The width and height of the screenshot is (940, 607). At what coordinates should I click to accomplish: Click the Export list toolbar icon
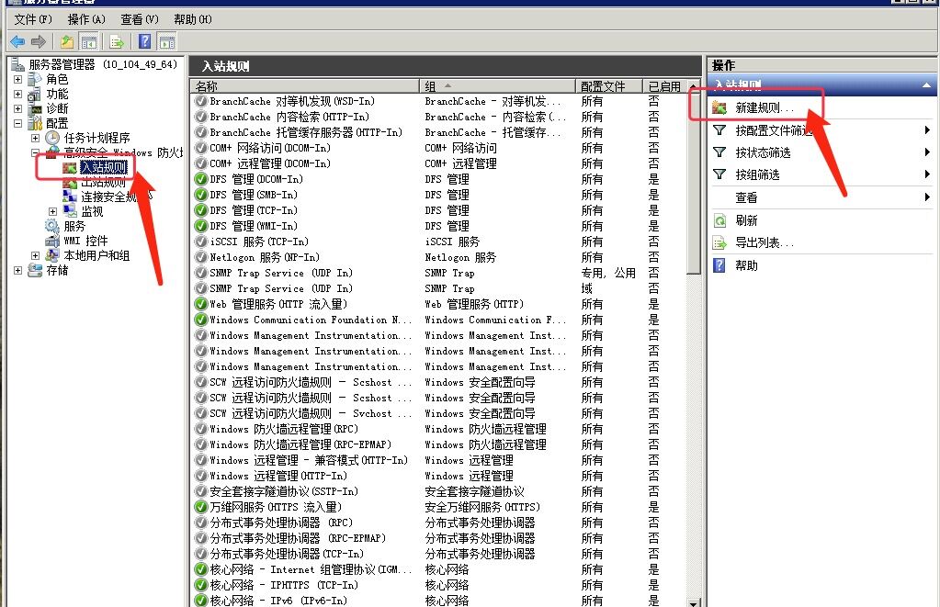(x=117, y=41)
